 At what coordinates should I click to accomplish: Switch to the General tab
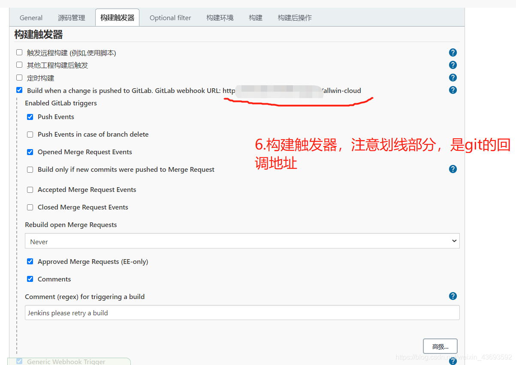(x=31, y=18)
